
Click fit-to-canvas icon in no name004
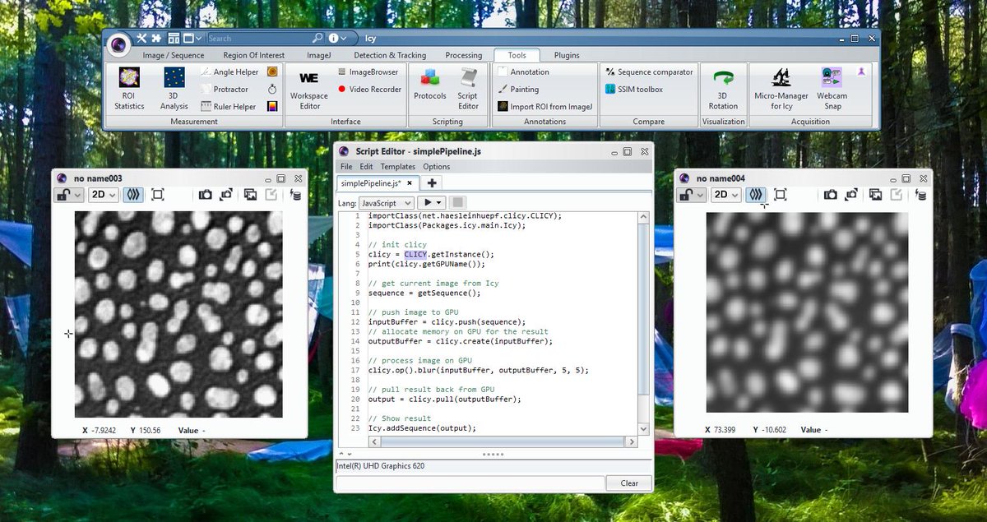781,195
